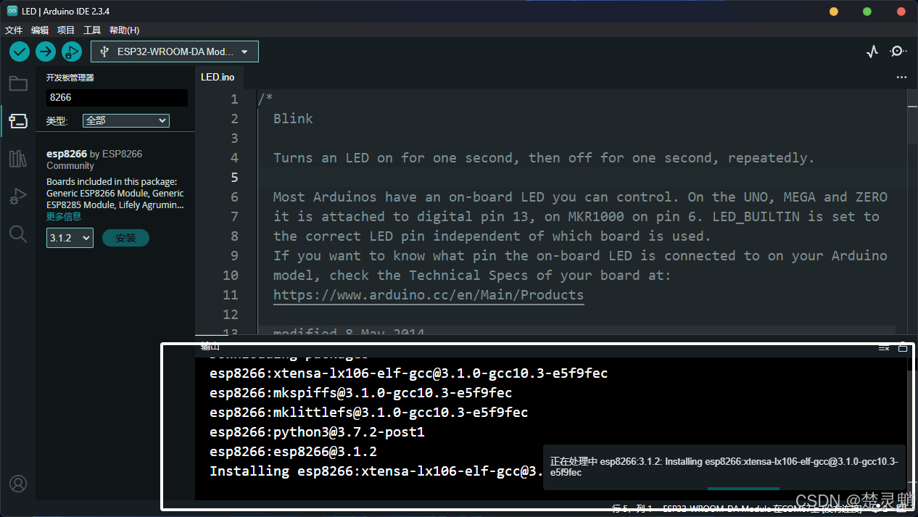Open the 类型 全部 filter dropdown
The width and height of the screenshot is (918, 517).
click(126, 120)
